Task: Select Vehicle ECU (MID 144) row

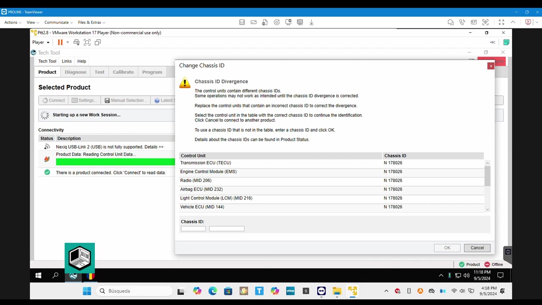Action: (332, 207)
